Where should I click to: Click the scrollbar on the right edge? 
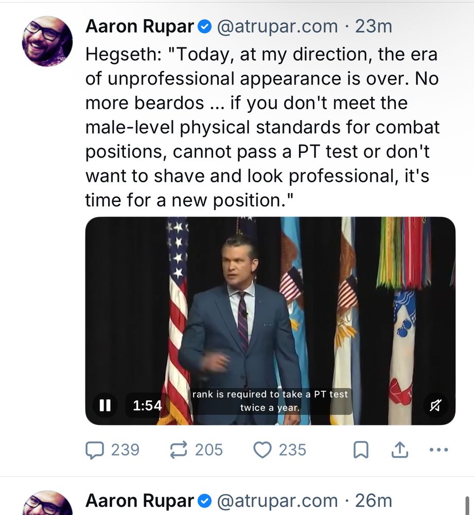tap(467, 505)
